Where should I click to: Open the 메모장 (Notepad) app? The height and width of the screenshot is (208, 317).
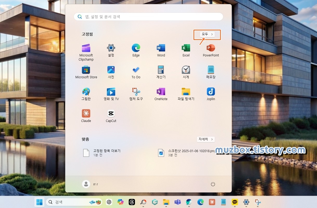(x=211, y=70)
